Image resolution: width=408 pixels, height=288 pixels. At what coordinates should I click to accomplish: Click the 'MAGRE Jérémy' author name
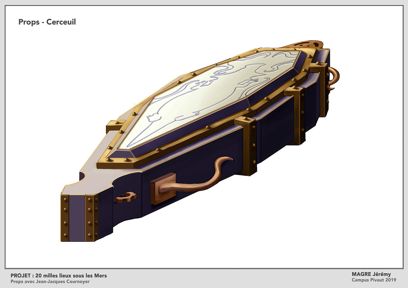pyautogui.click(x=371, y=274)
